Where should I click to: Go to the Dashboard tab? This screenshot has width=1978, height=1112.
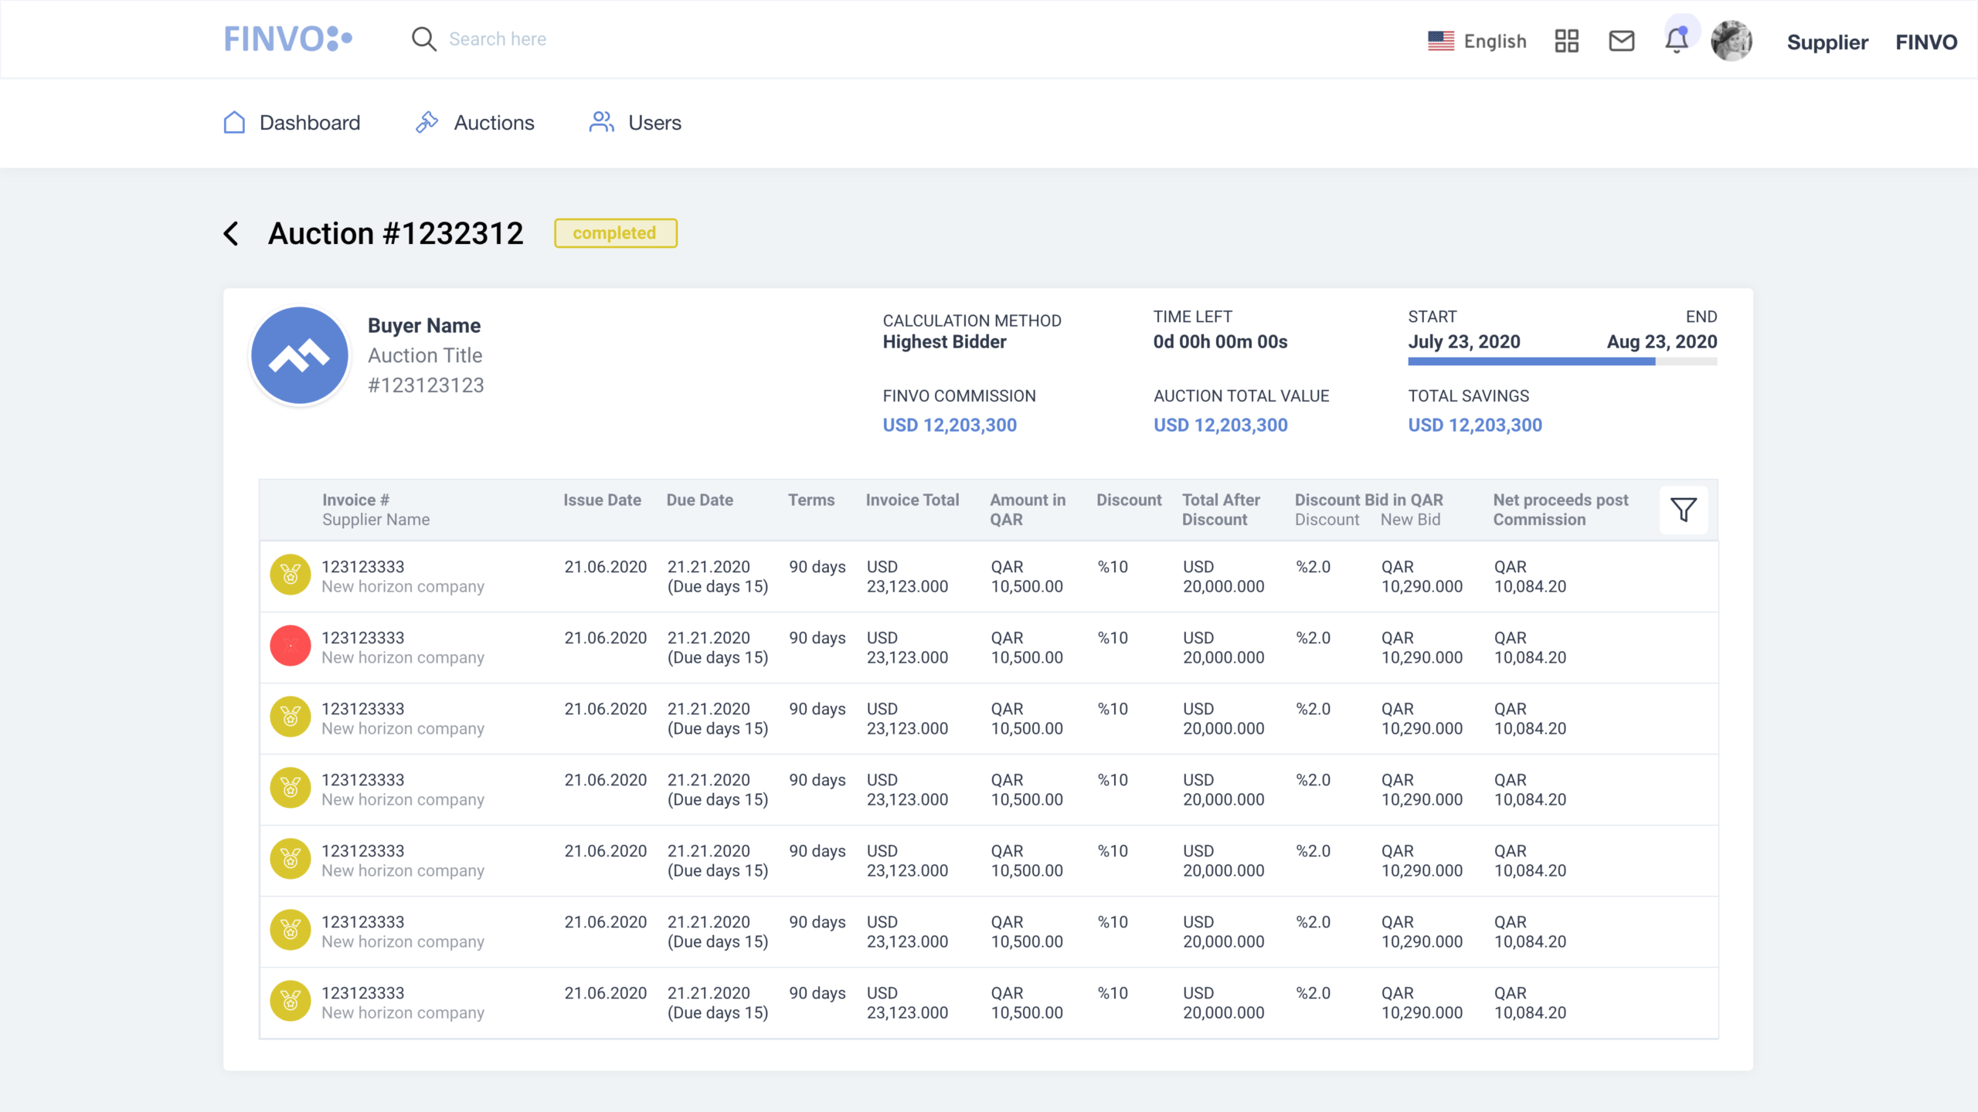(292, 122)
